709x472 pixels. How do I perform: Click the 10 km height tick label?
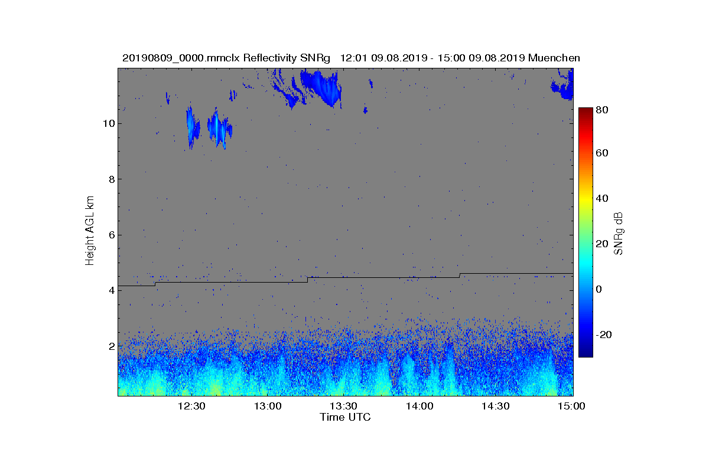pyautogui.click(x=108, y=123)
